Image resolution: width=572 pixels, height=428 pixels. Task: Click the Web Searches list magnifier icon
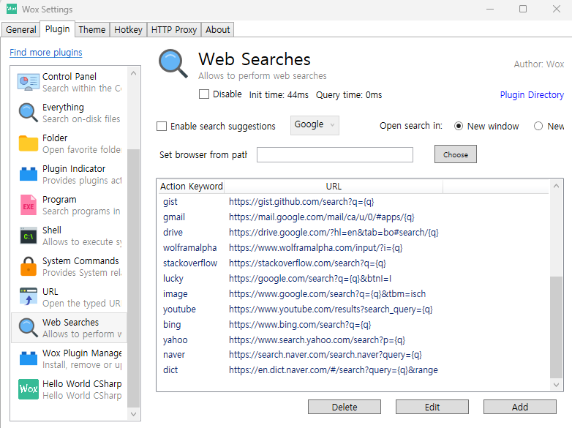pos(29,328)
